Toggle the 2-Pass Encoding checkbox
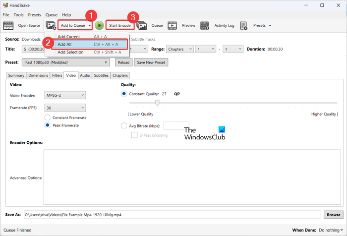This screenshot has width=347, height=236. click(134, 135)
